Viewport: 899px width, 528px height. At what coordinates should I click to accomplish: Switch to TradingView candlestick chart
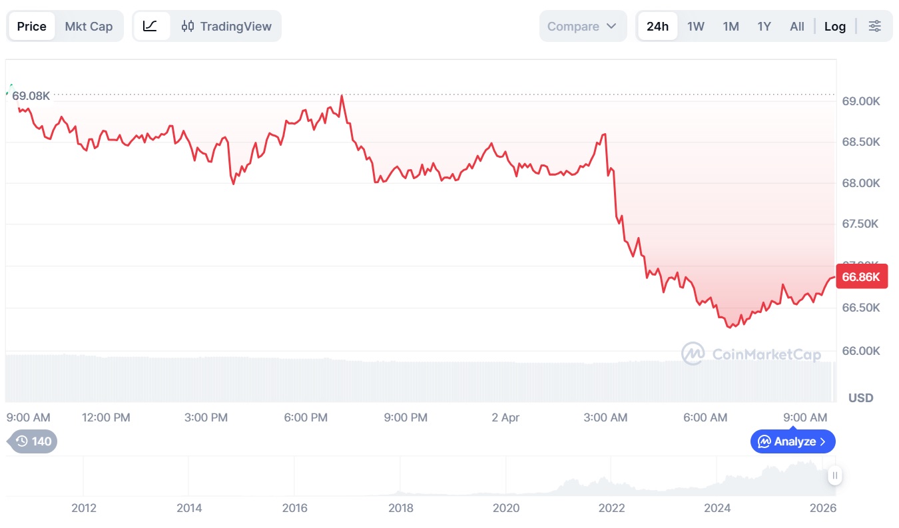(226, 26)
